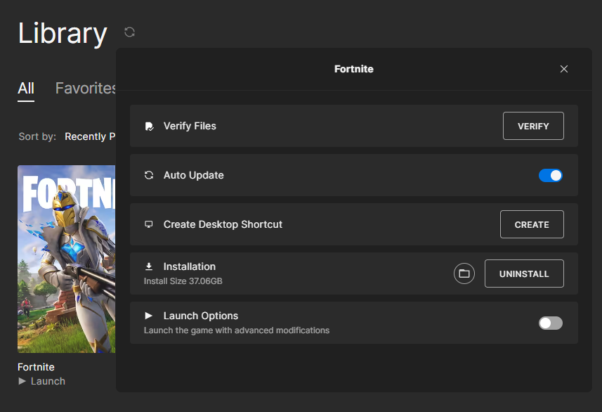Open the install folder via the folder icon

point(464,273)
